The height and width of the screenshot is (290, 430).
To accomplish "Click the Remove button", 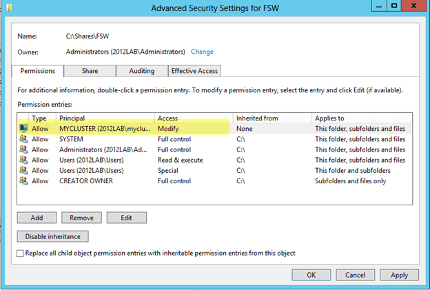I will [x=81, y=218].
